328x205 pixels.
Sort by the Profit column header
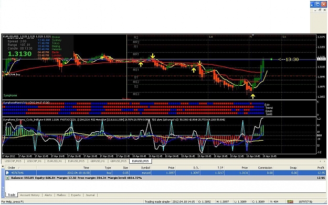coord(312,168)
